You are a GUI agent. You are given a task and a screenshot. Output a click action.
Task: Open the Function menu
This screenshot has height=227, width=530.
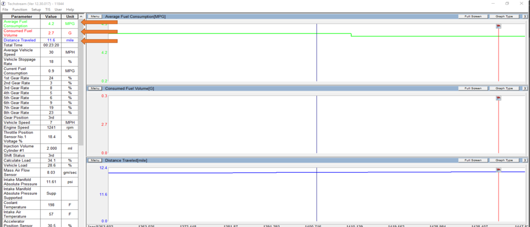[19, 9]
